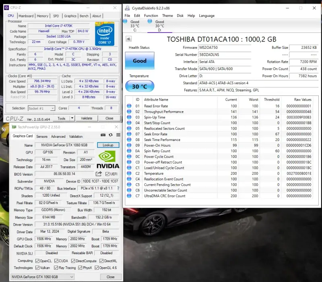Click status orb for Current Pending Sector Count
The image size is (322, 282).
point(129,185)
